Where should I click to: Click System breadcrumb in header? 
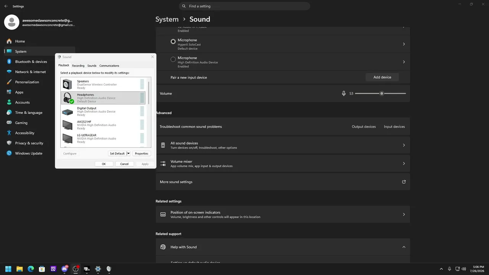coord(167,19)
